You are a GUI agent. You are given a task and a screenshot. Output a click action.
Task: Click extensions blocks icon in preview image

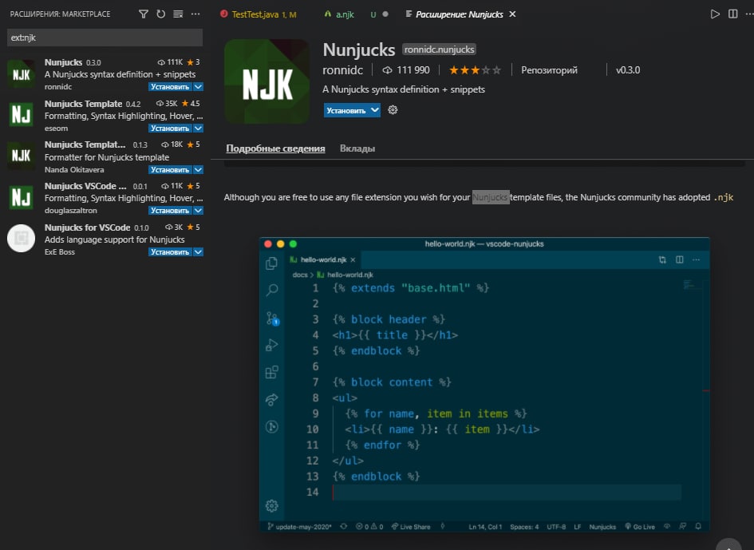[x=272, y=372]
